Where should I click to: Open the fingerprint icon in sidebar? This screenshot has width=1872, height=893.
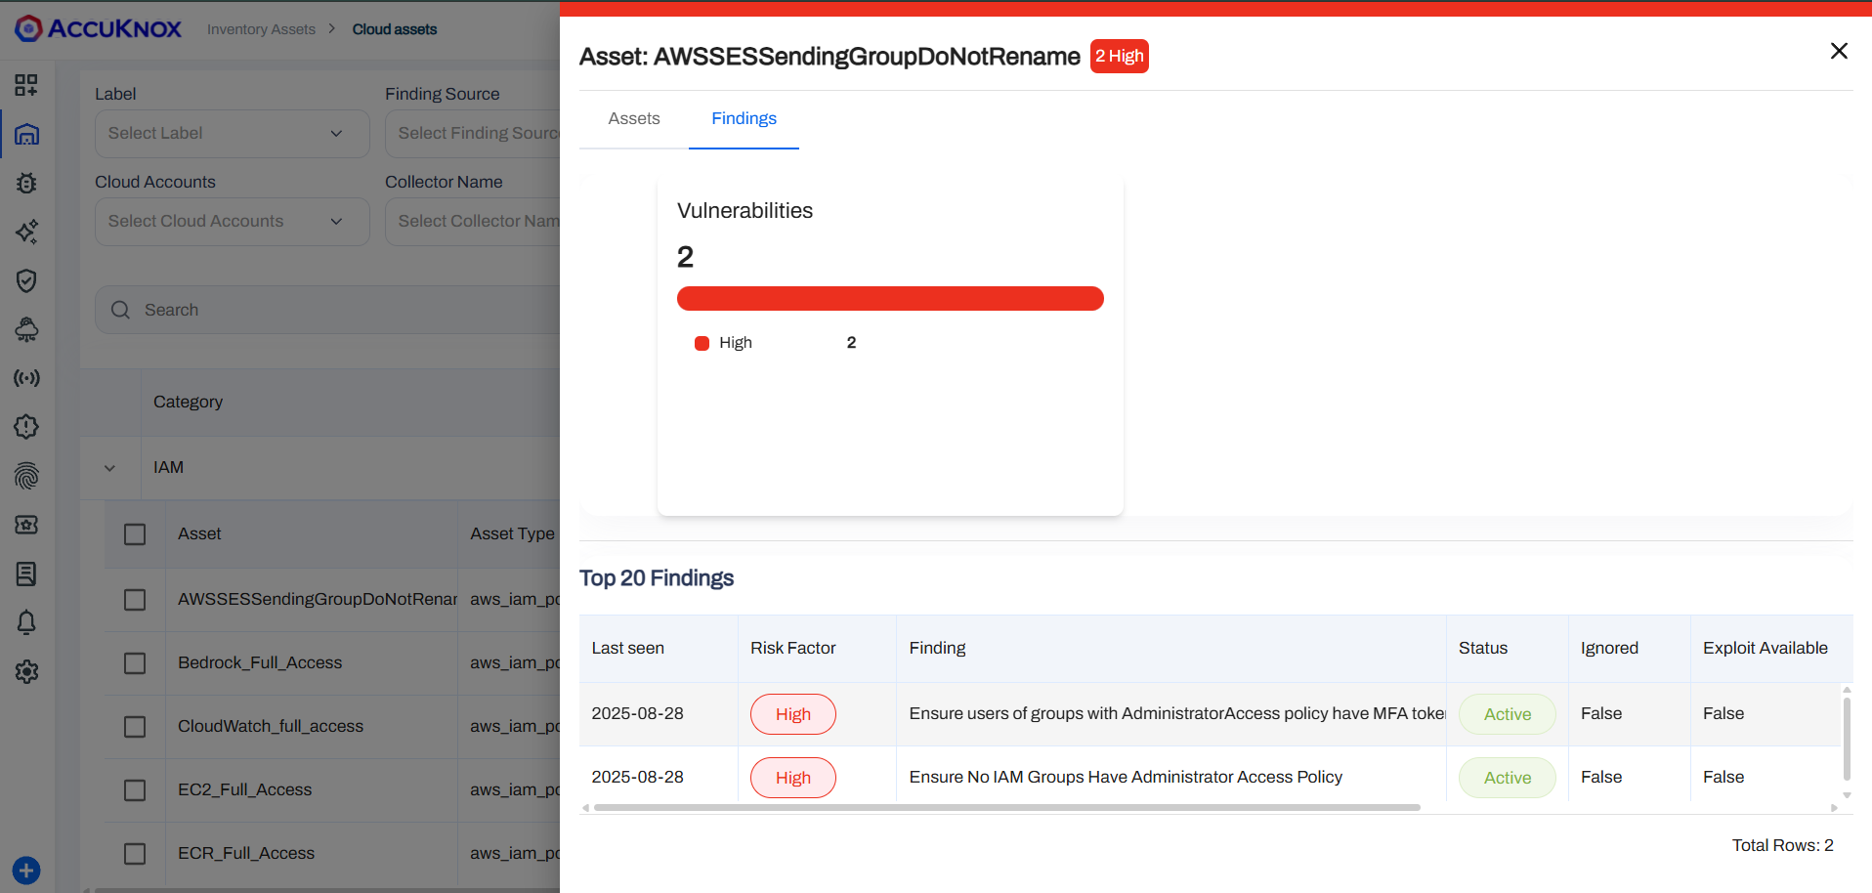tap(26, 476)
